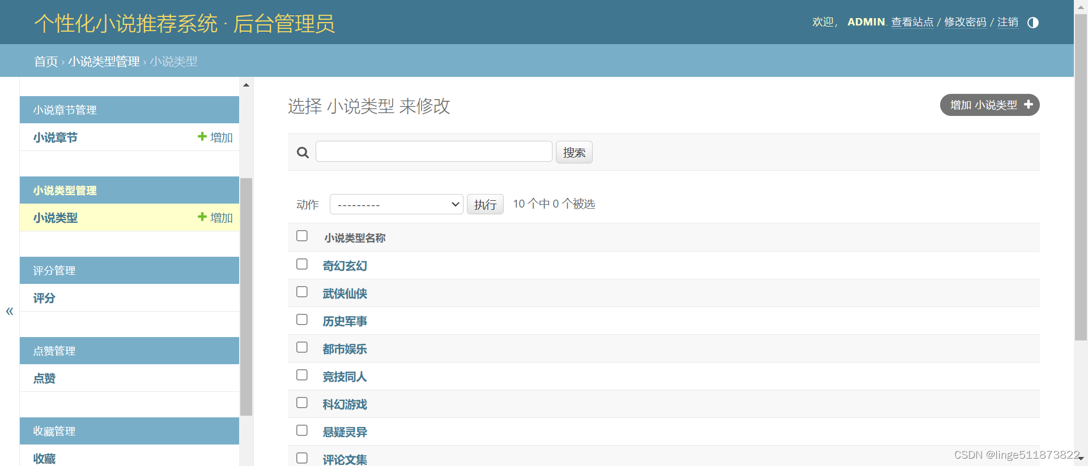This screenshot has width=1088, height=466.
Task: Toggle the light/dark theme icon
Action: point(1032,23)
